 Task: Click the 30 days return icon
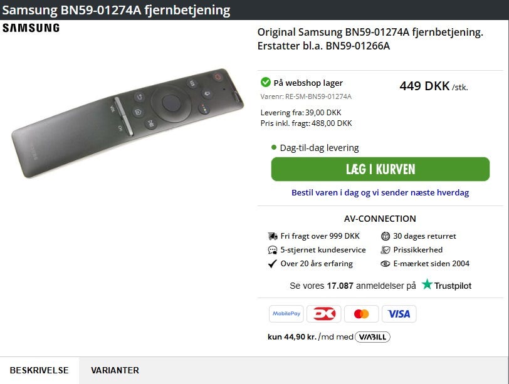coord(386,236)
